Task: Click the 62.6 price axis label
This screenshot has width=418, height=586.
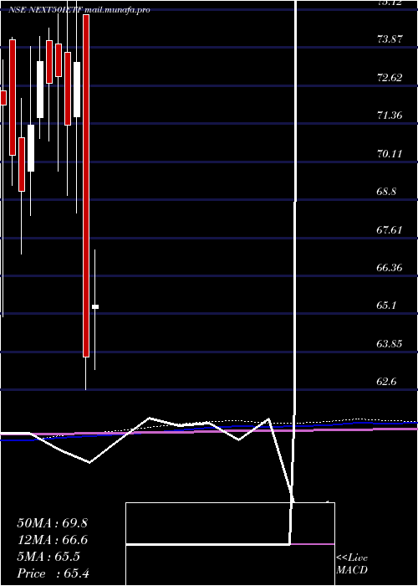Action: [x=386, y=382]
